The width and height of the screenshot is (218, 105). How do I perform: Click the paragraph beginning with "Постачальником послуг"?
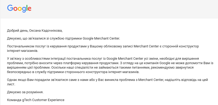103,48
